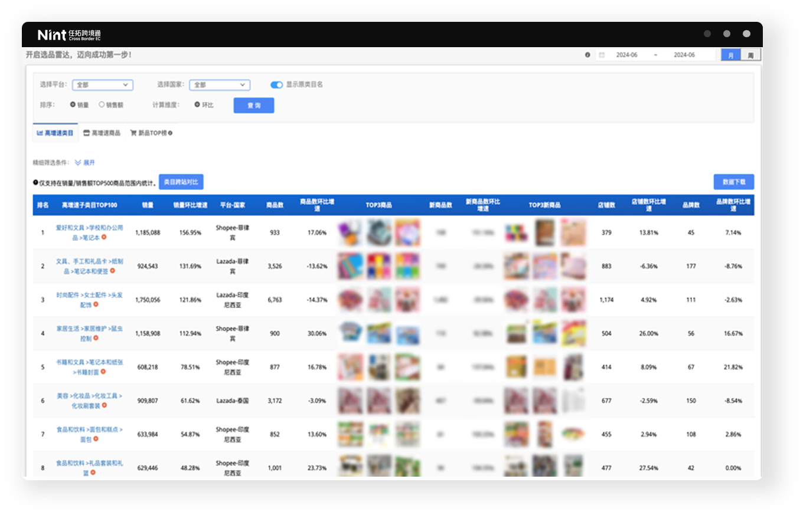Screen dimensions: 803x515
Task: Open the 美容 >化妆品 >化妆工具 category link
Action: (x=89, y=401)
